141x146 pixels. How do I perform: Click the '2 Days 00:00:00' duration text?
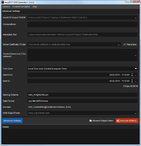tap(131, 86)
